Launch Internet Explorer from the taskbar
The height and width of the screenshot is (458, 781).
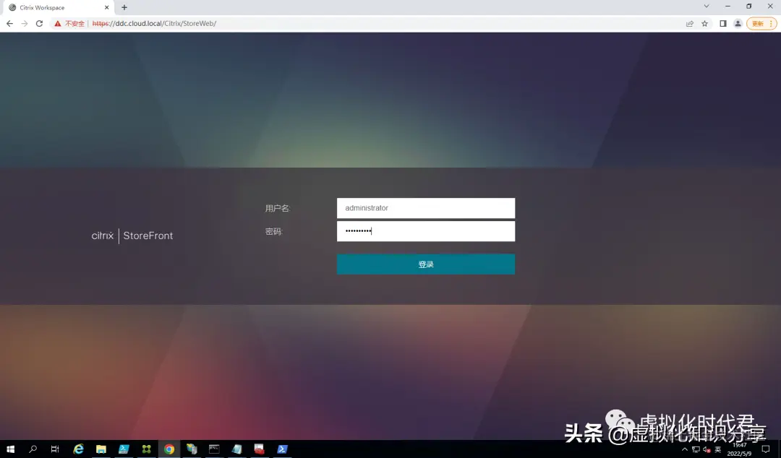pos(78,449)
